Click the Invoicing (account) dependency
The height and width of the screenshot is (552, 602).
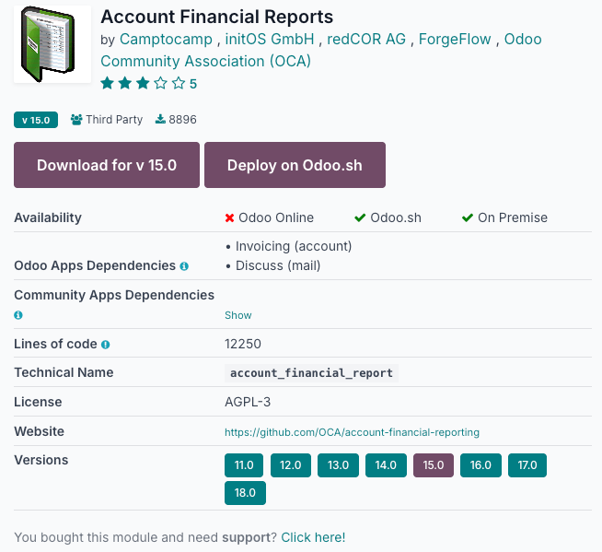click(x=294, y=246)
